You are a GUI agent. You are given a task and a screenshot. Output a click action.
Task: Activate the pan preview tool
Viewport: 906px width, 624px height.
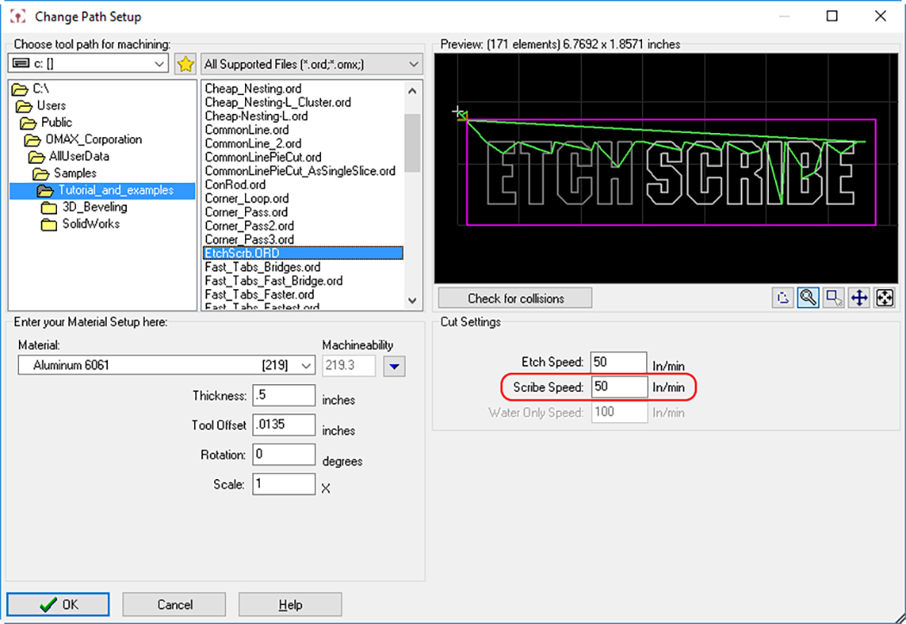coord(859,299)
